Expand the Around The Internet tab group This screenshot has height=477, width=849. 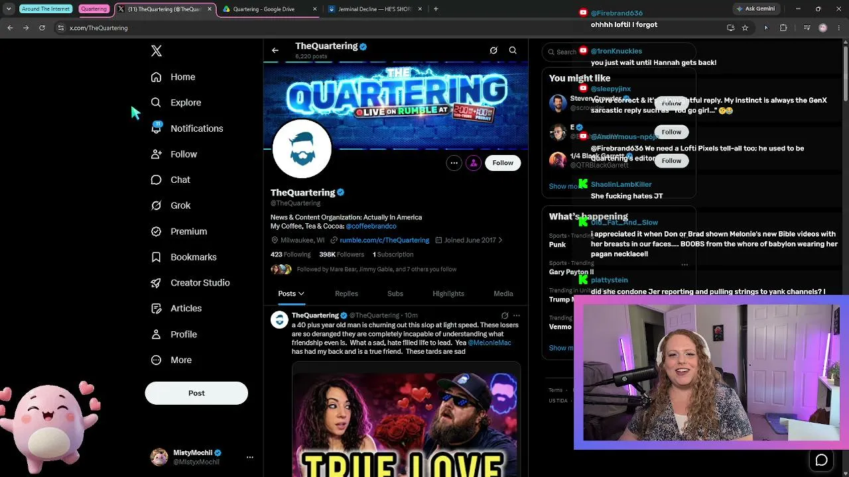(46, 9)
